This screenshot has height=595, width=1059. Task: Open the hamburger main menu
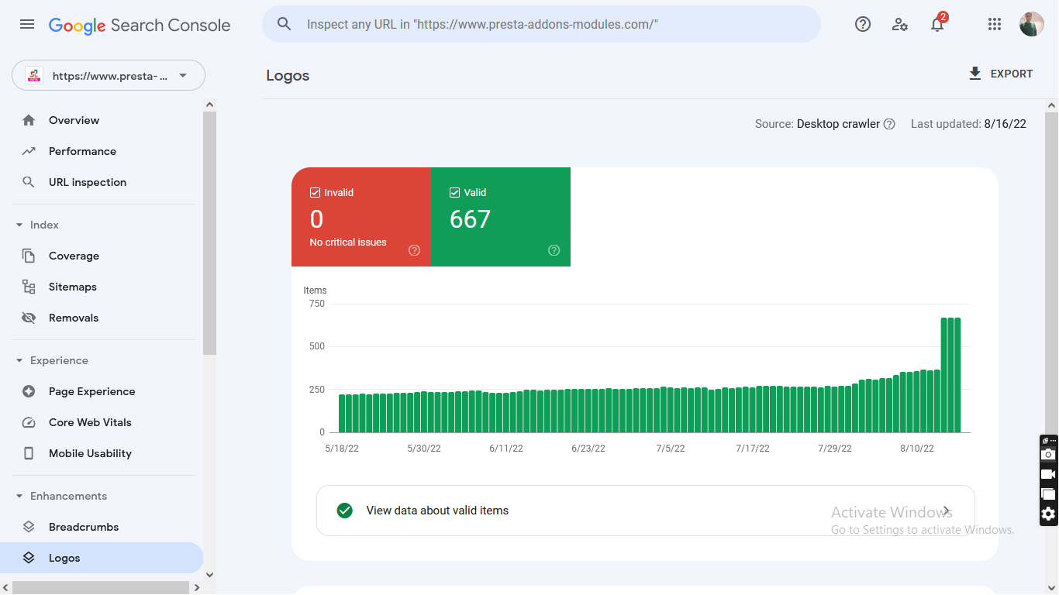(27, 24)
